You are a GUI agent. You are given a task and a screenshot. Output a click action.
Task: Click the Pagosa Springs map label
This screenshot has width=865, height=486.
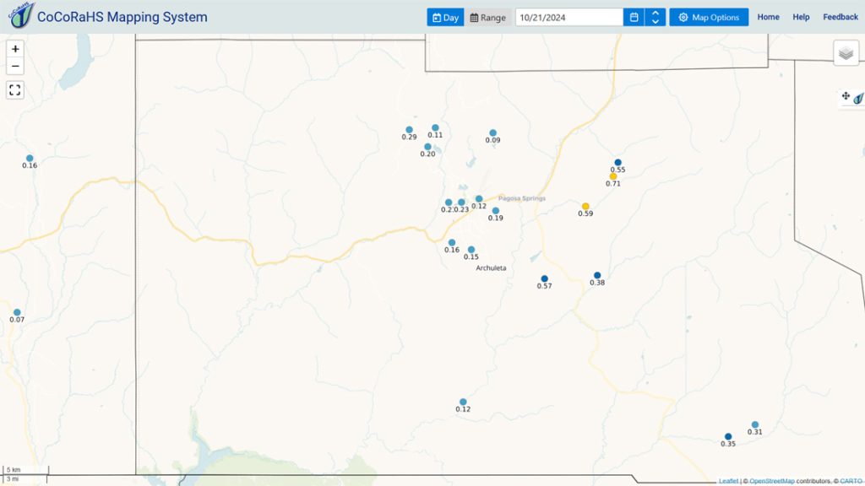[x=522, y=198]
